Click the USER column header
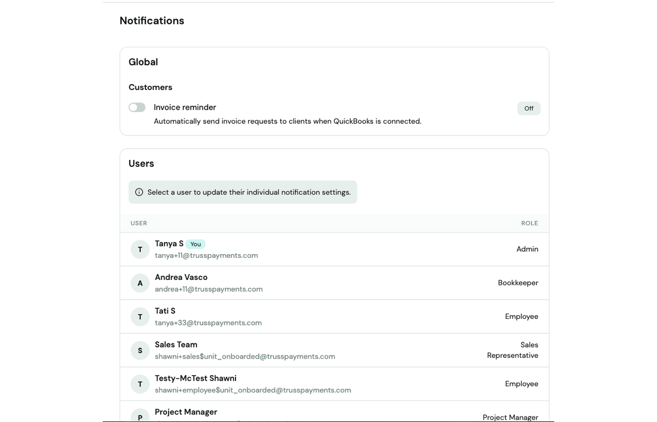 [139, 223]
